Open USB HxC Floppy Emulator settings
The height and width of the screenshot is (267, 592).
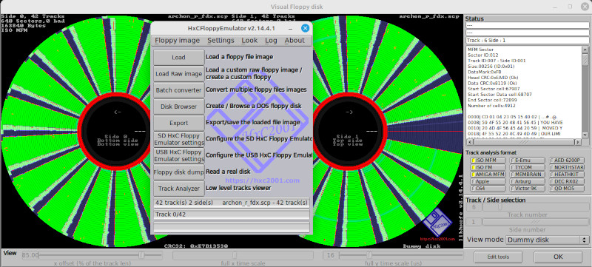[178, 156]
